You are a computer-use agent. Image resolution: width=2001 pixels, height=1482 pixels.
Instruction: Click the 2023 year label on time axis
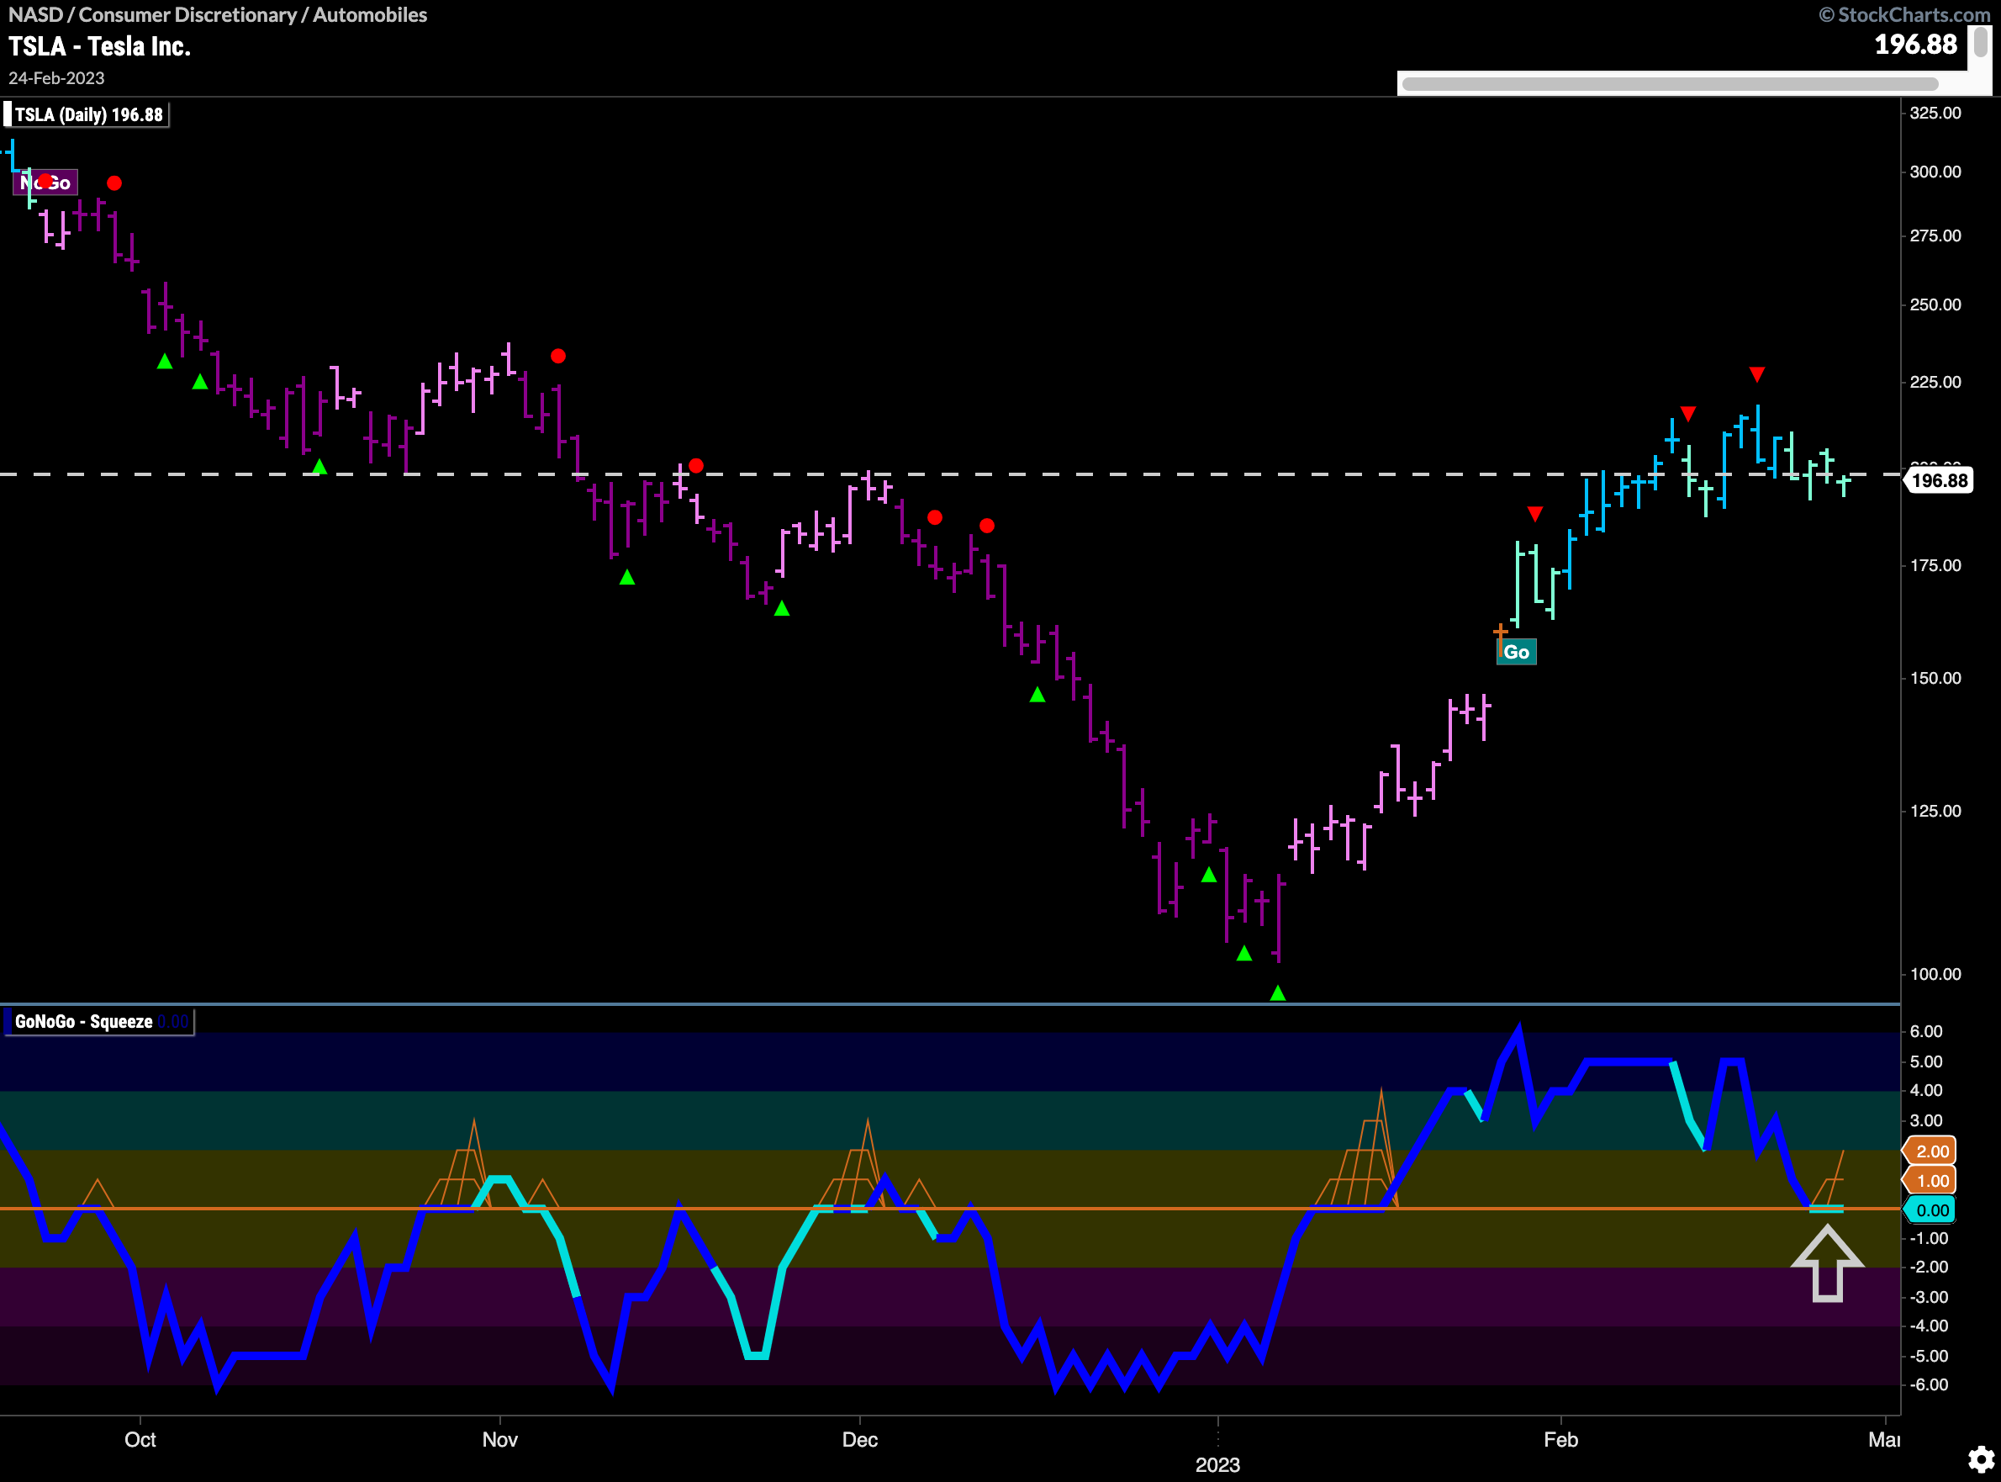(1217, 1465)
